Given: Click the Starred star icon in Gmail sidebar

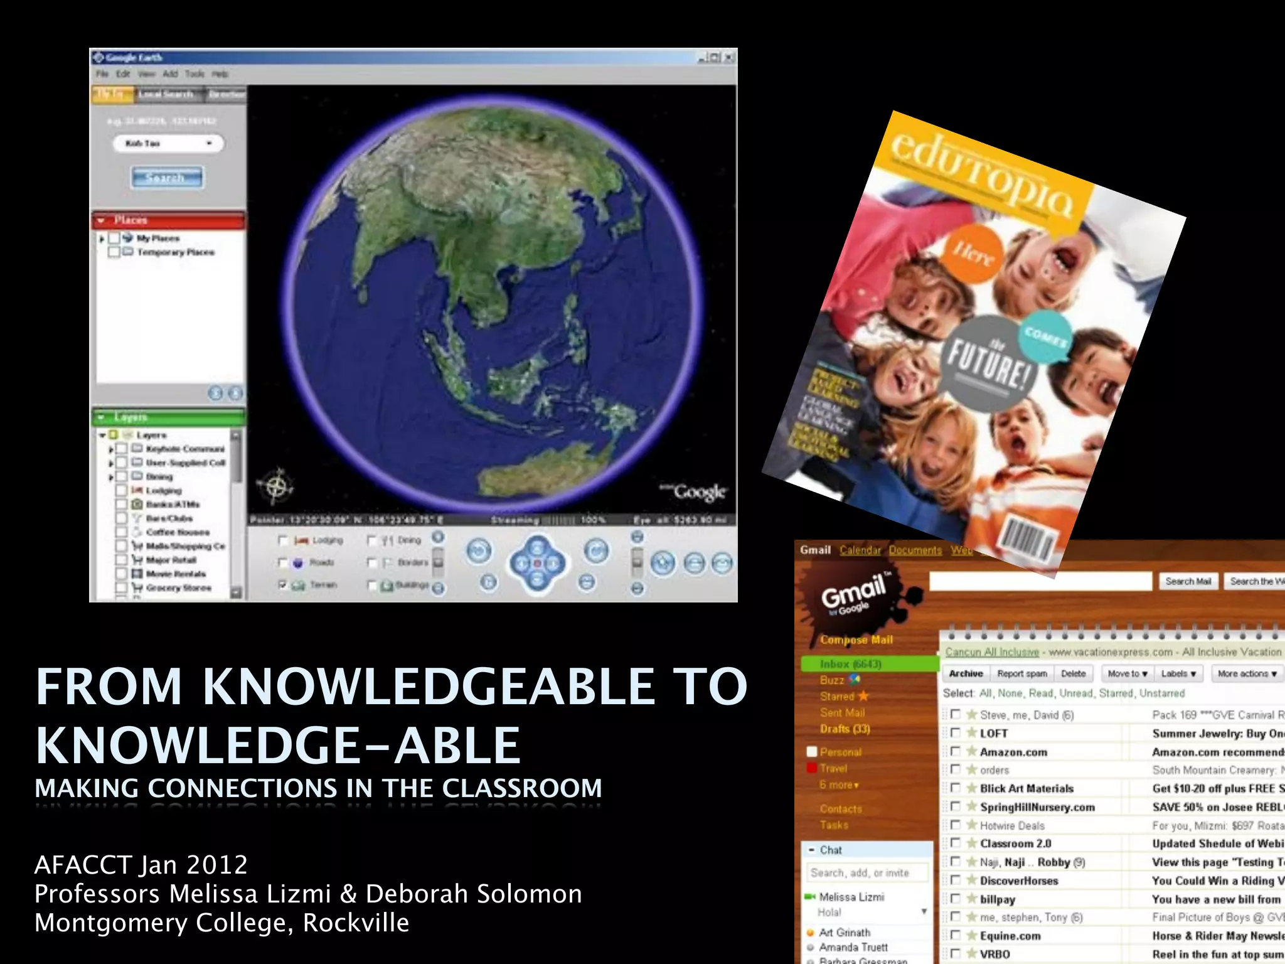Looking at the screenshot, I should point(863,696).
